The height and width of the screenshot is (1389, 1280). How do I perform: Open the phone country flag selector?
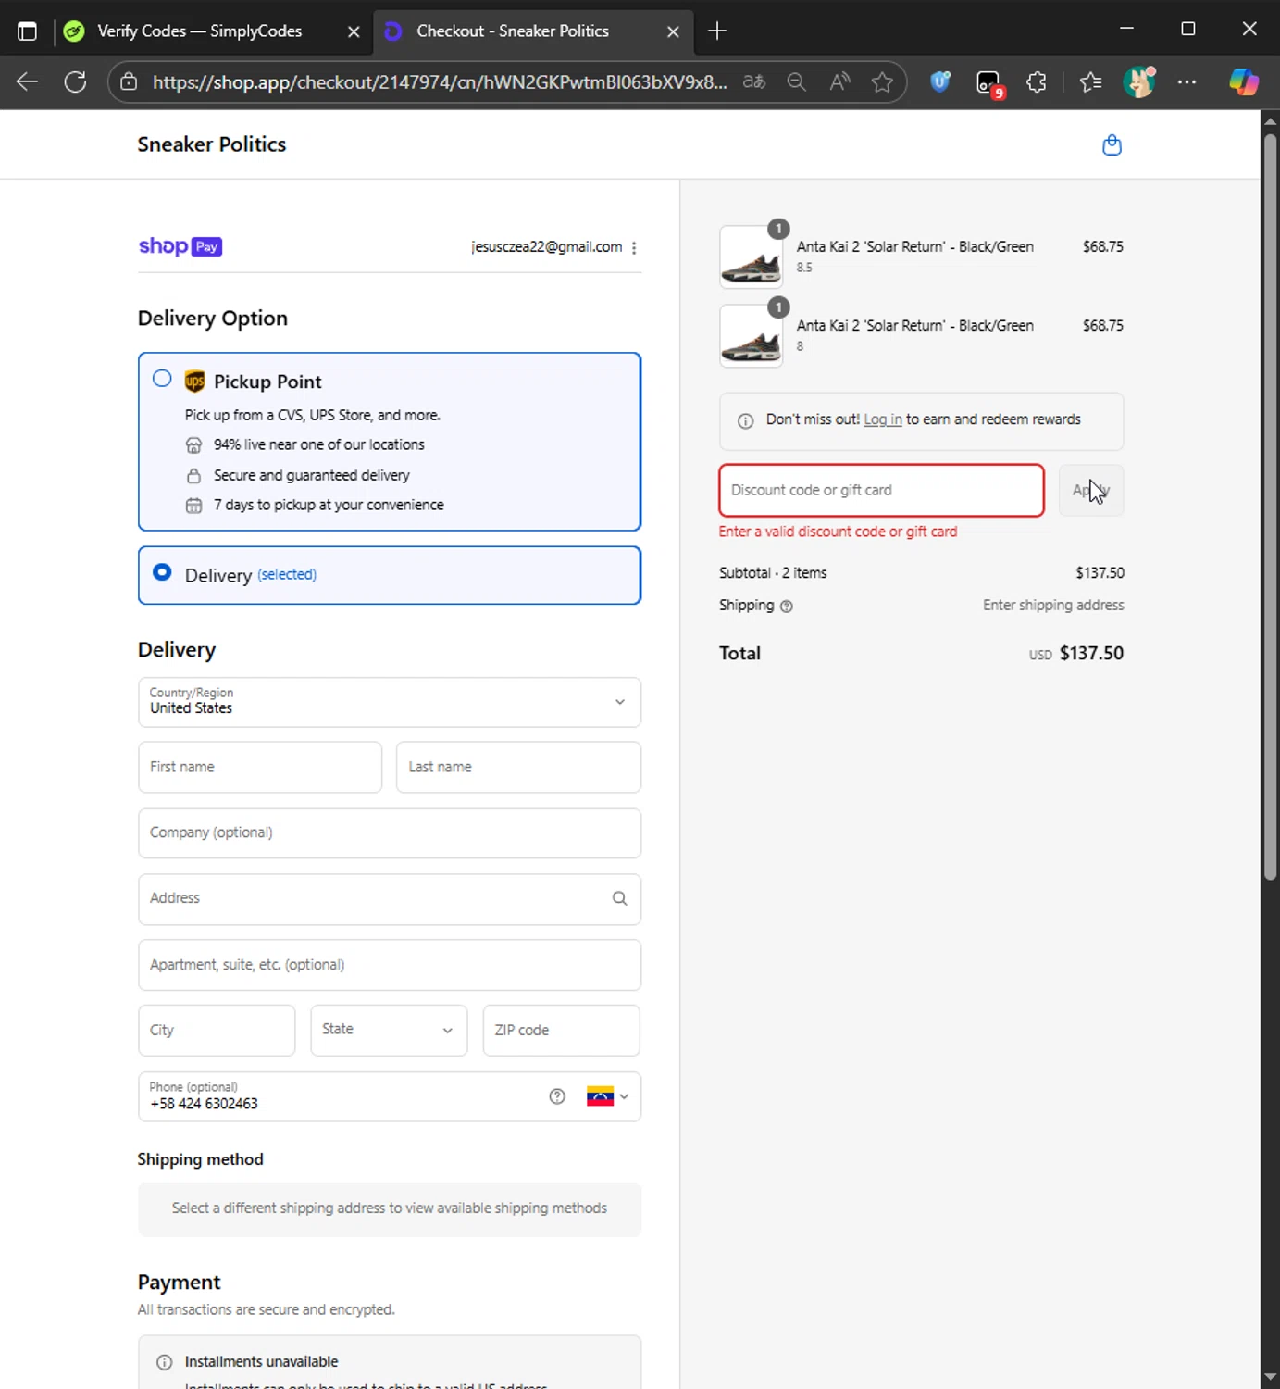point(607,1096)
